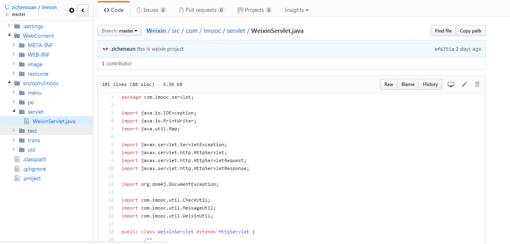Click the META-INF folder icon
510x244 pixels.
pos(22,45)
